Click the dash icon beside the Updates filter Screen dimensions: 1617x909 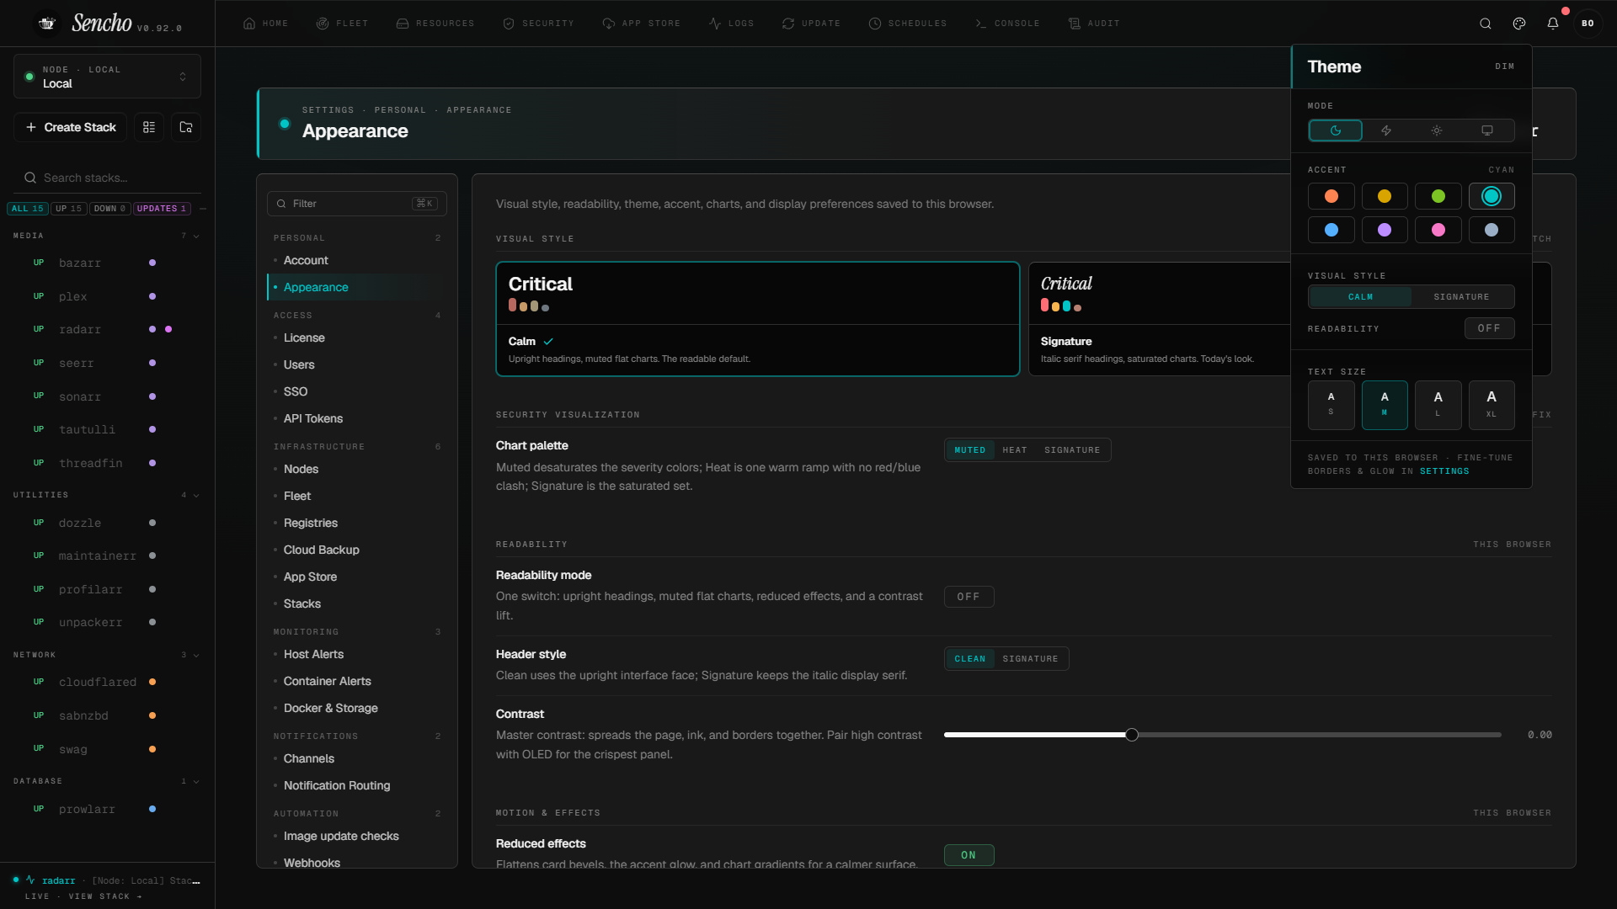pyautogui.click(x=203, y=209)
